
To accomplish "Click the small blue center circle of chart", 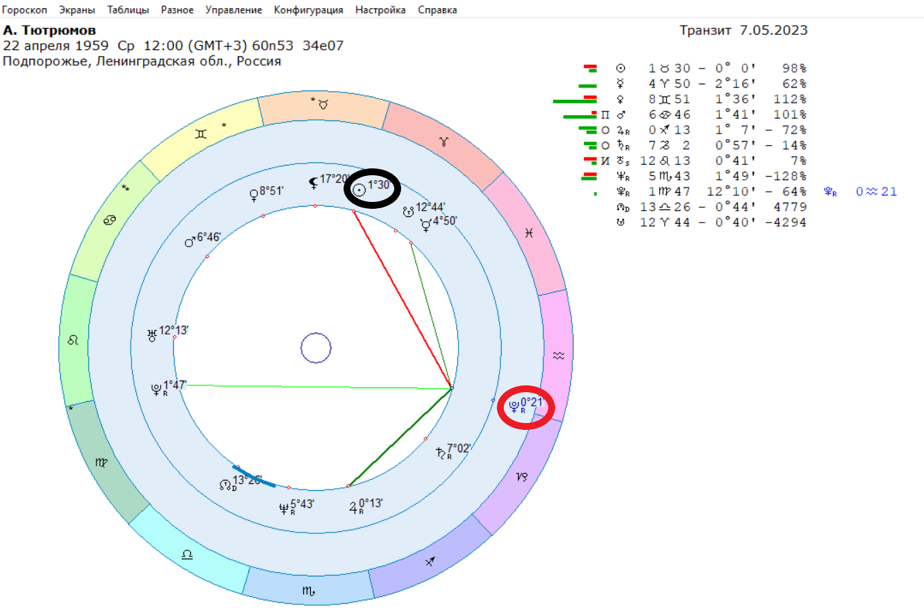I will pos(316,348).
